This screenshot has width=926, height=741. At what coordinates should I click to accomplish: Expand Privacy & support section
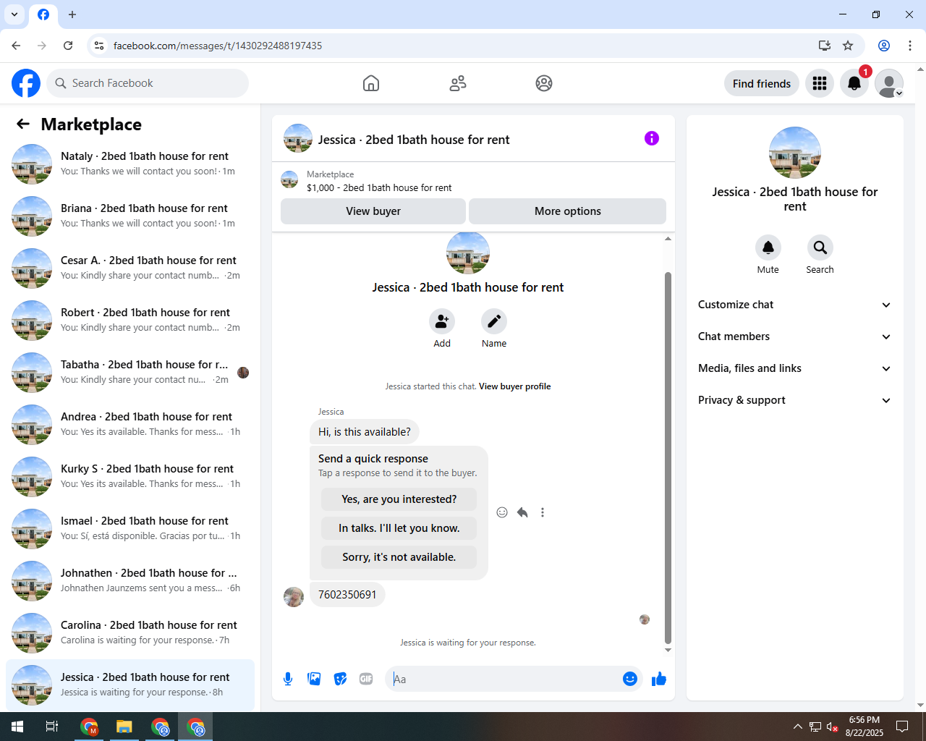coord(794,400)
